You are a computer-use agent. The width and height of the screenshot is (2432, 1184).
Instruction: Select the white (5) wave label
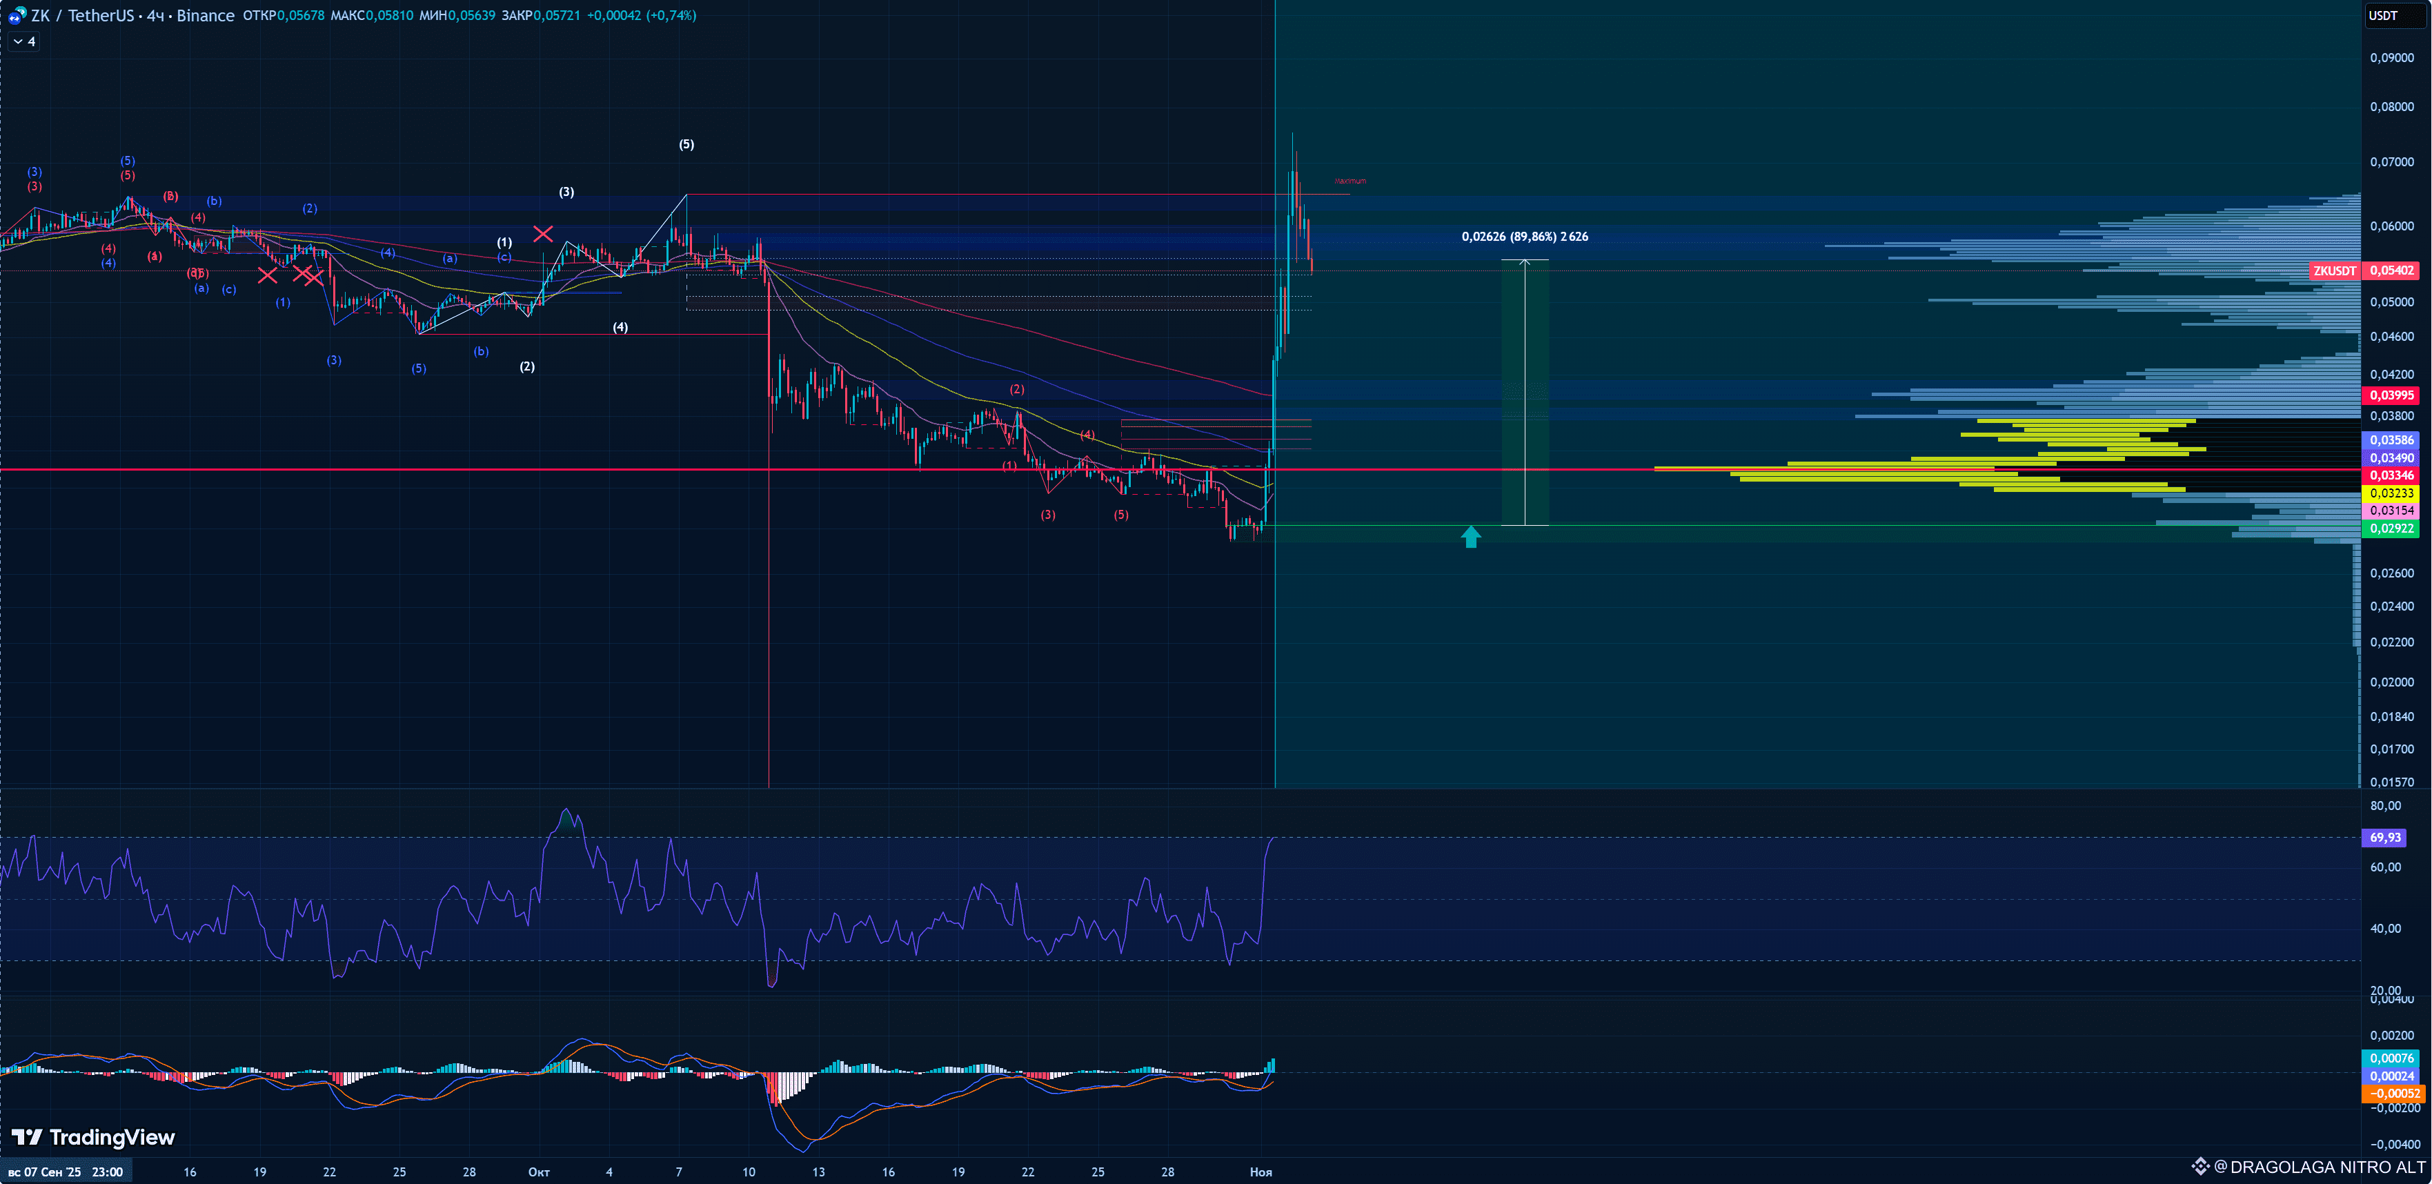pos(686,144)
